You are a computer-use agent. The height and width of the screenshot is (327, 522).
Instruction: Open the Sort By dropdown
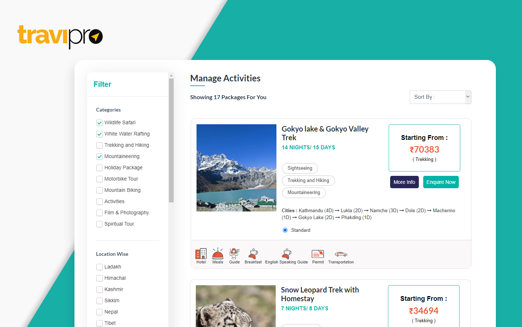pos(440,97)
